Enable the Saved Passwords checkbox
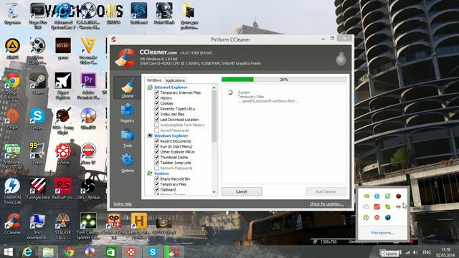Image resolution: width=459 pixels, height=258 pixels. pyautogui.click(x=157, y=130)
